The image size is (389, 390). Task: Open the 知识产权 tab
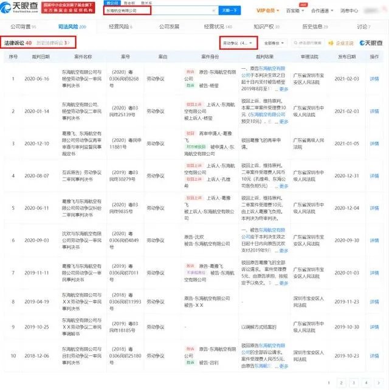tap(267, 27)
